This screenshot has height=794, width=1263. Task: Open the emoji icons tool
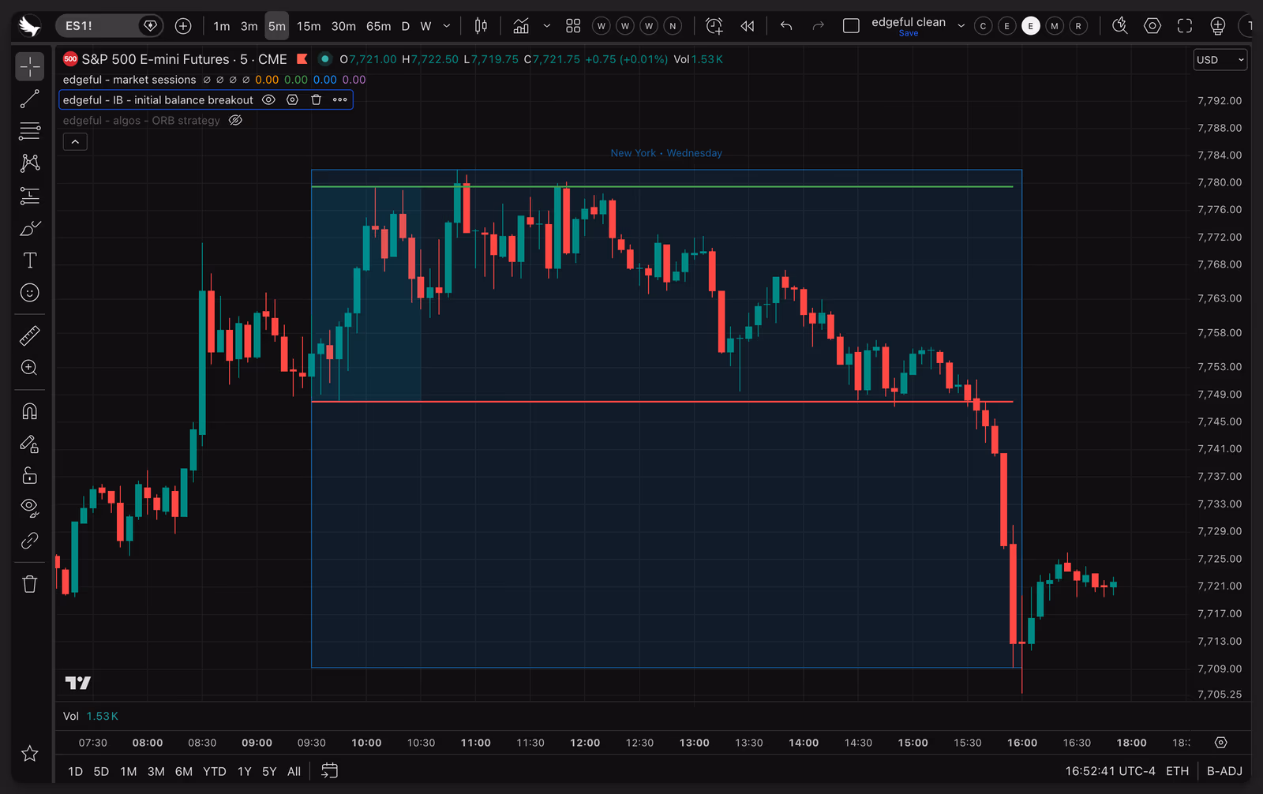pyautogui.click(x=30, y=293)
